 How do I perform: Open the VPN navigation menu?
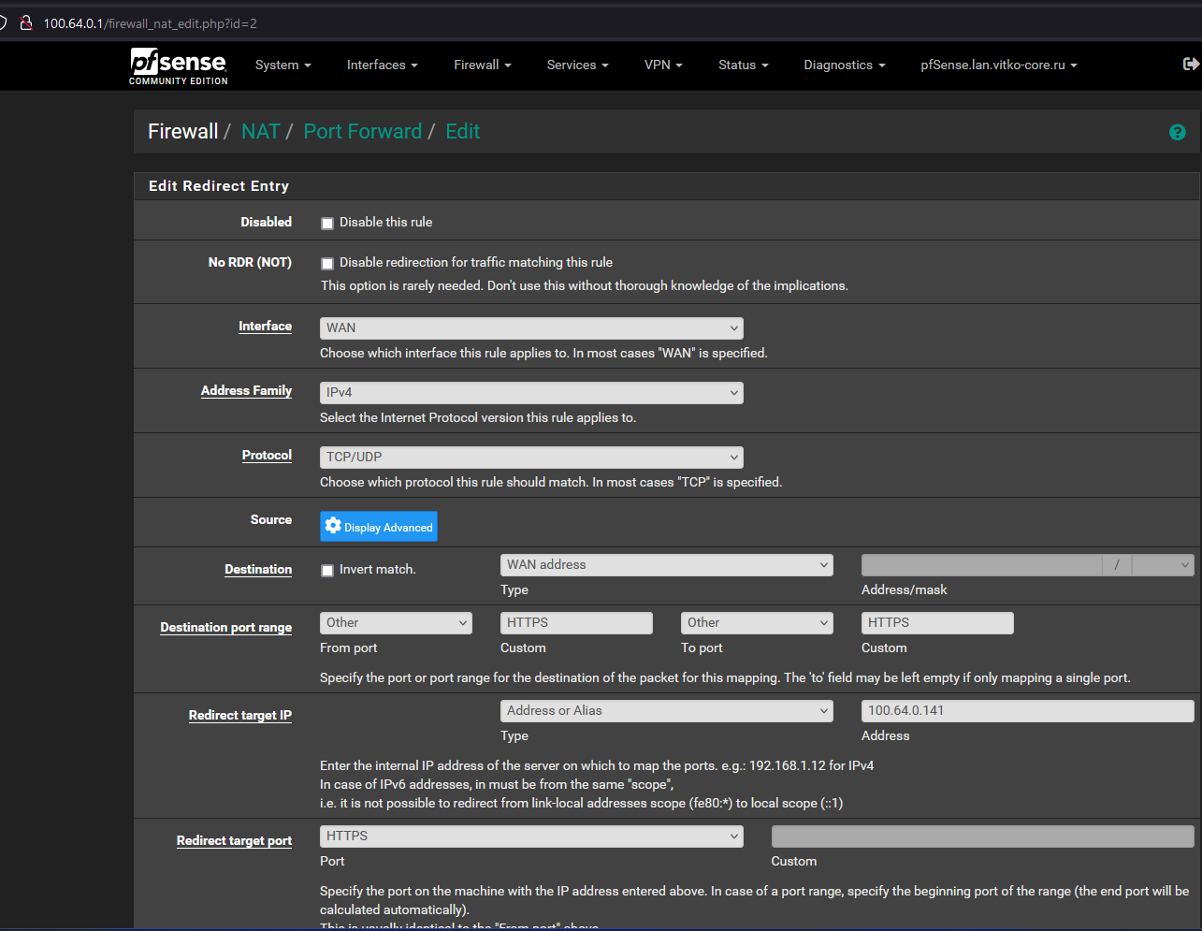[x=662, y=65]
